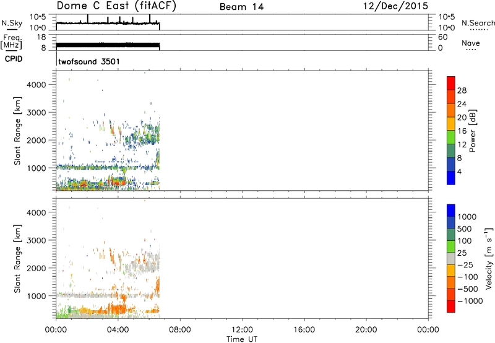Click the red bottom segment of Velocity colorbar
Viewport: 495px width, 343px height.
tap(451, 306)
